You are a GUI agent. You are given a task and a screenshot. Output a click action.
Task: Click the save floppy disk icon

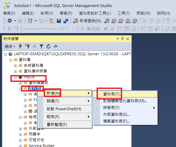point(59,21)
